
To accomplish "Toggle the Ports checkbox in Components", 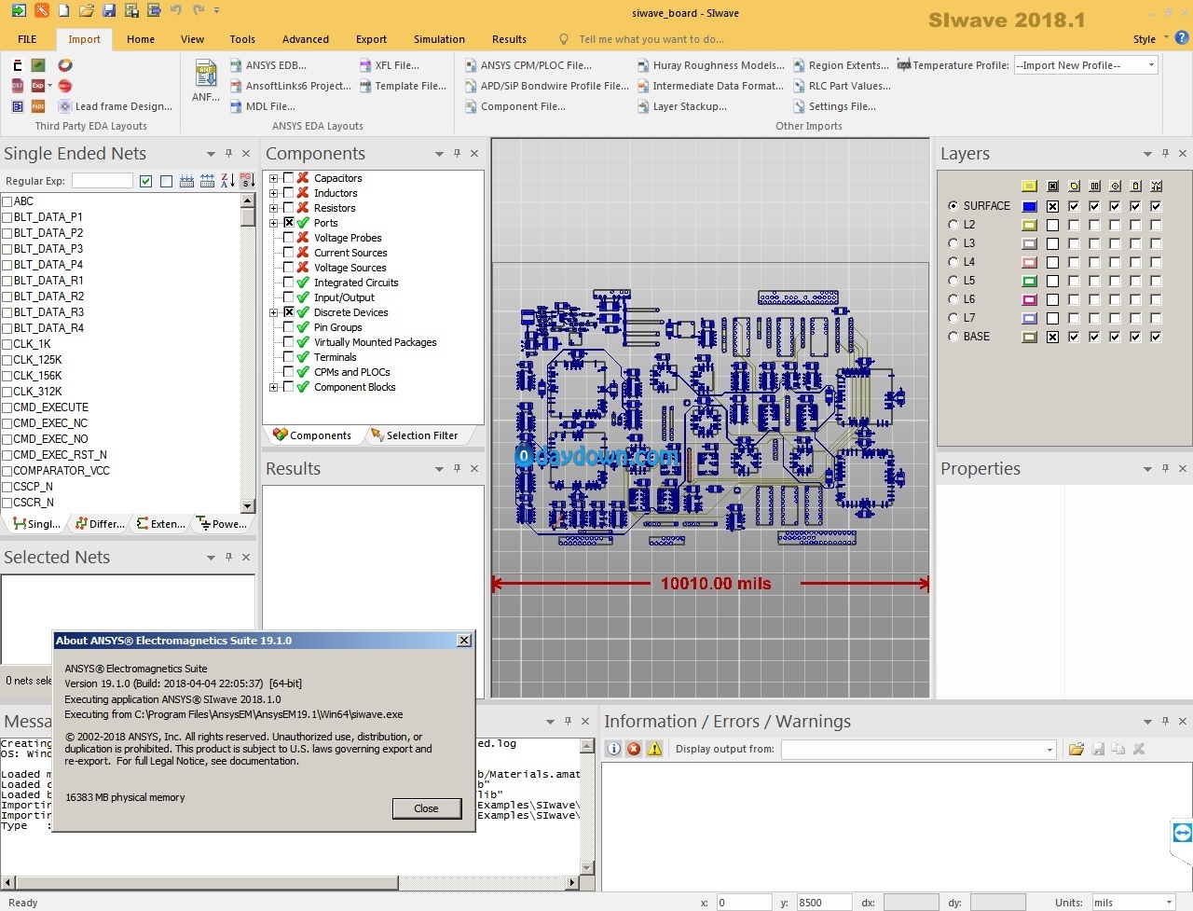I will (288, 223).
